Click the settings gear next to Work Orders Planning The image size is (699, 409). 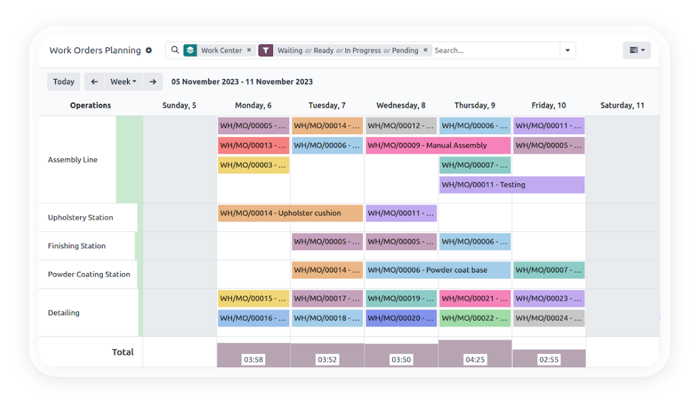(x=149, y=50)
